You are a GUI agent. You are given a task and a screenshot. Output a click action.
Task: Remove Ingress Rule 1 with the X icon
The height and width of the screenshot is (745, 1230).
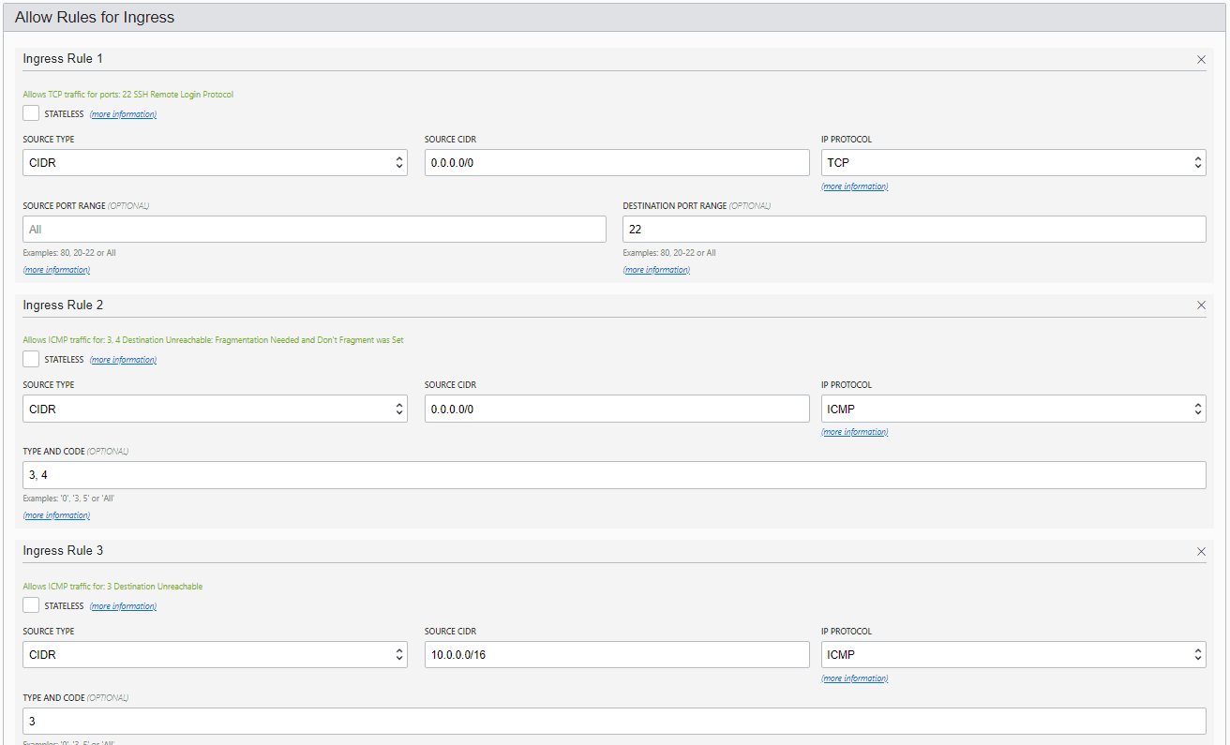click(1201, 59)
